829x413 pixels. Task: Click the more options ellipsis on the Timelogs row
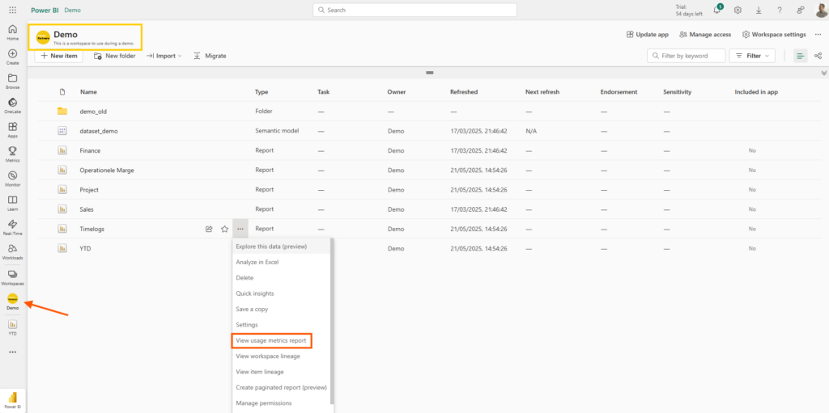tap(240, 230)
